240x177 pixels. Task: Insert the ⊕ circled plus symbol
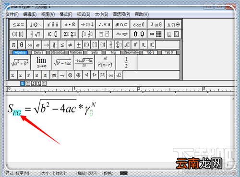pyautogui.click(x=78, y=75)
